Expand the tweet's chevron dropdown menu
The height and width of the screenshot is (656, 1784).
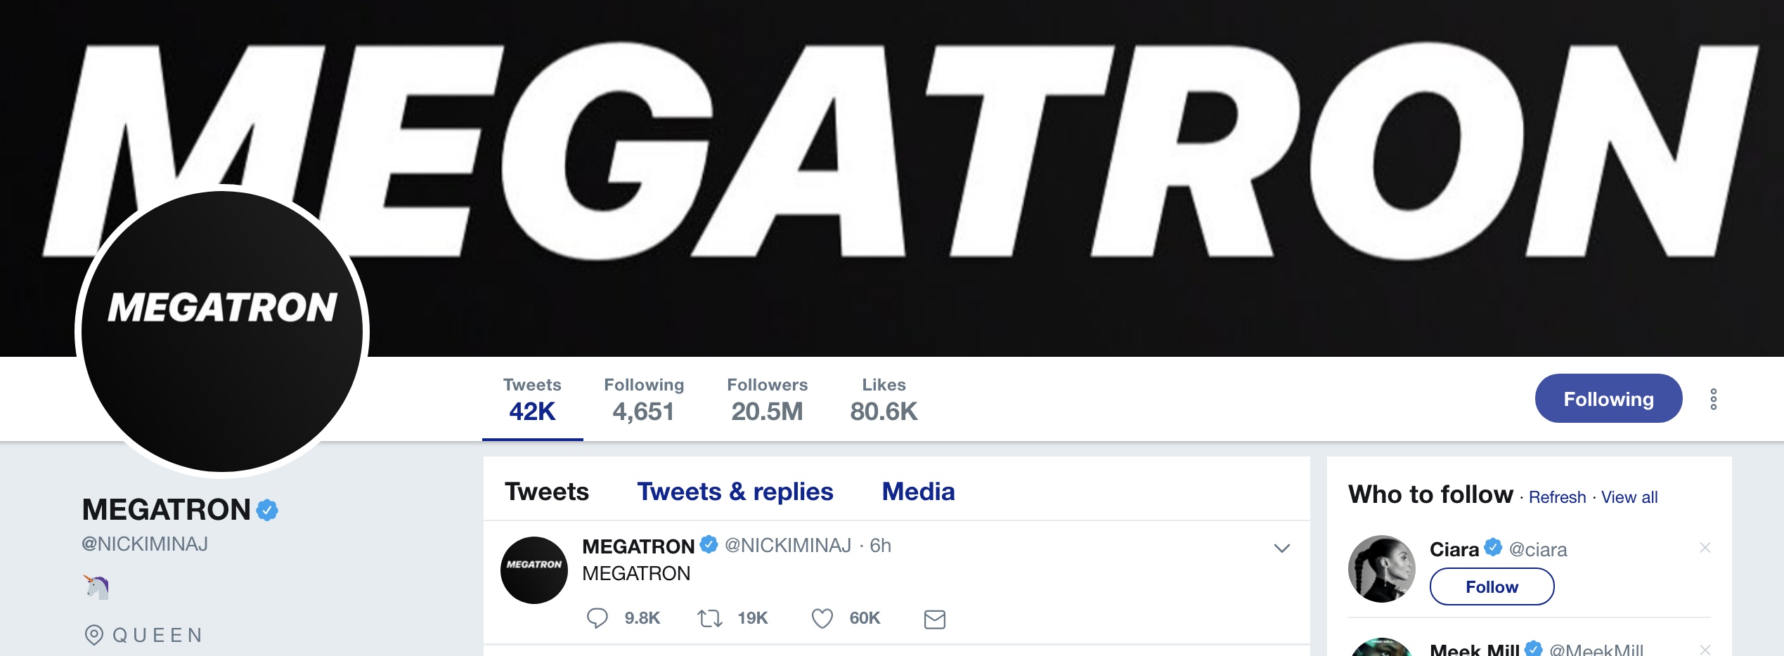(1281, 548)
